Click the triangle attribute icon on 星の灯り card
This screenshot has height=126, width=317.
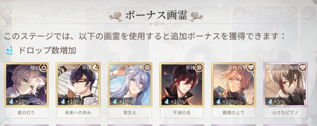(44, 68)
